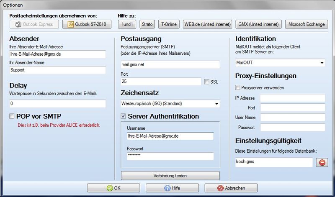Open help for T-Online
This screenshot has width=335, height=197.
(x=169, y=24)
